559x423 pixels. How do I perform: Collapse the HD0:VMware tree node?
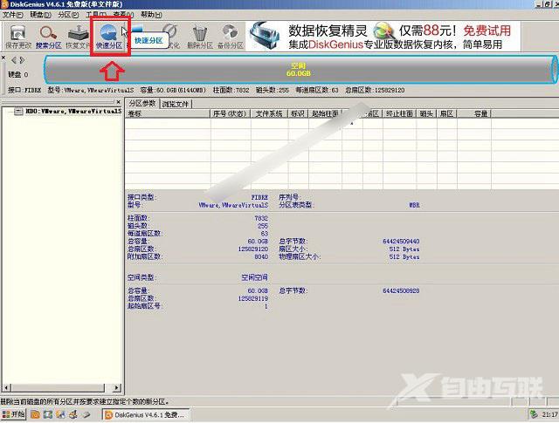(18, 112)
